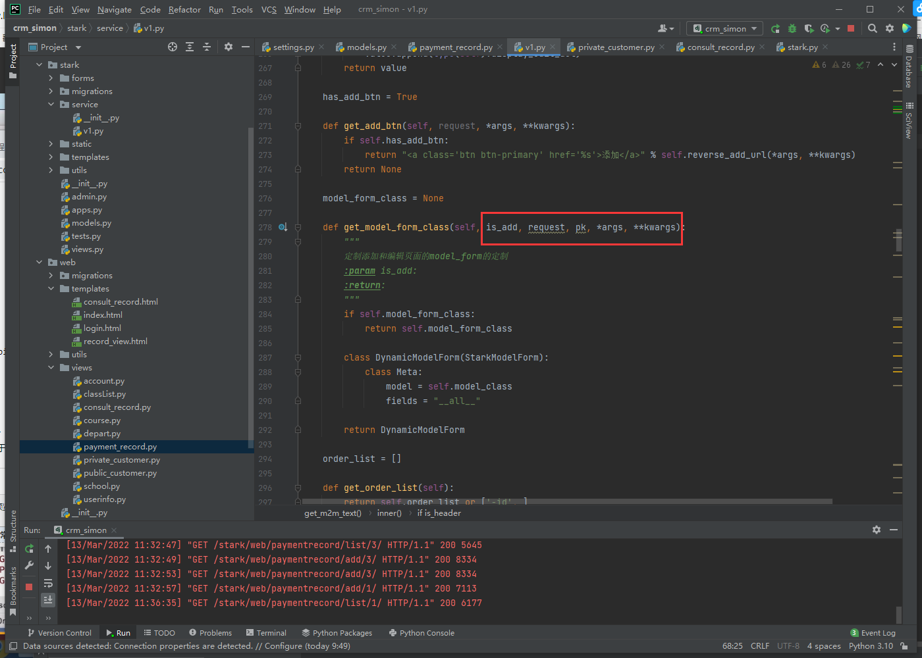Open Event Log from status bar

pyautogui.click(x=873, y=632)
